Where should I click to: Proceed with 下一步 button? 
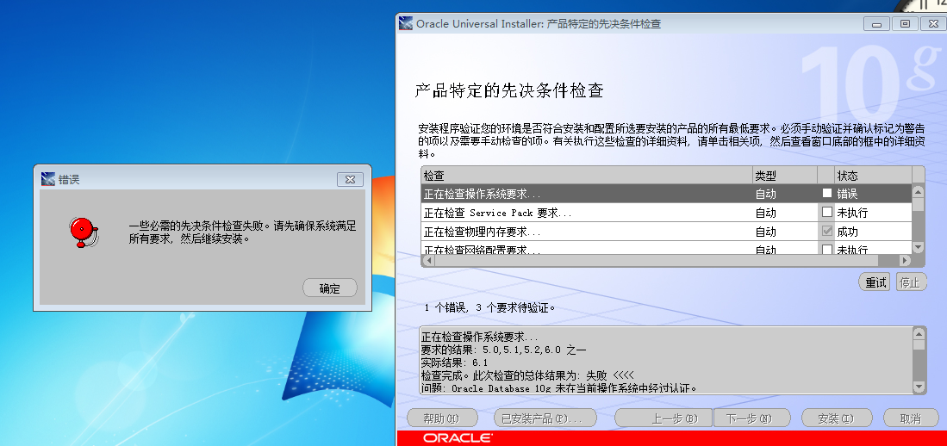752,418
